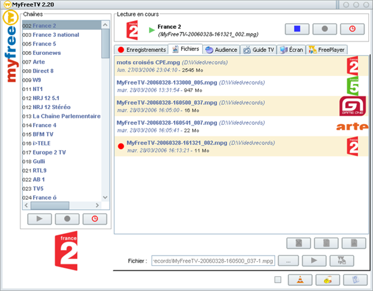Browse for a file with the ... button

point(288,261)
